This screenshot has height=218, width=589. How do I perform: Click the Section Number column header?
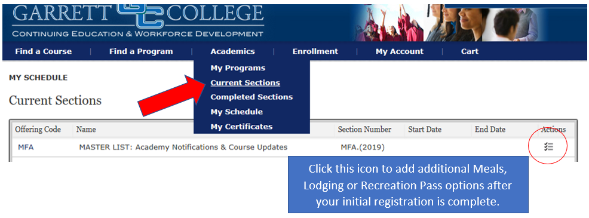tap(364, 129)
